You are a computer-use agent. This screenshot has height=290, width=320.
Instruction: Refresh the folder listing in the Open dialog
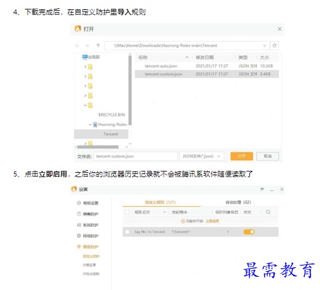point(275,45)
